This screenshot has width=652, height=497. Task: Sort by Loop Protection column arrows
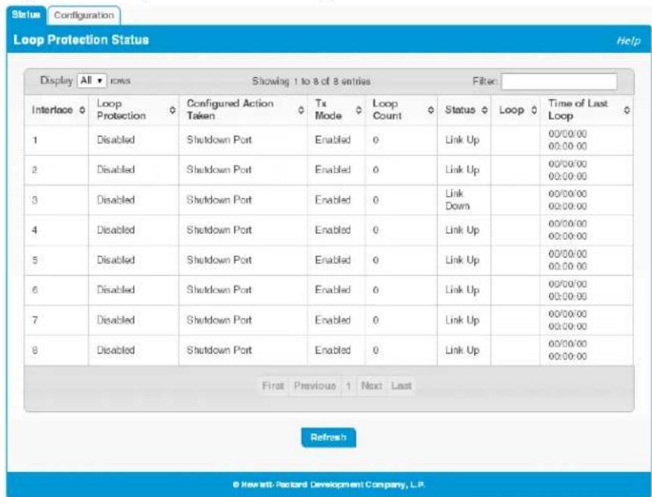[x=172, y=110]
